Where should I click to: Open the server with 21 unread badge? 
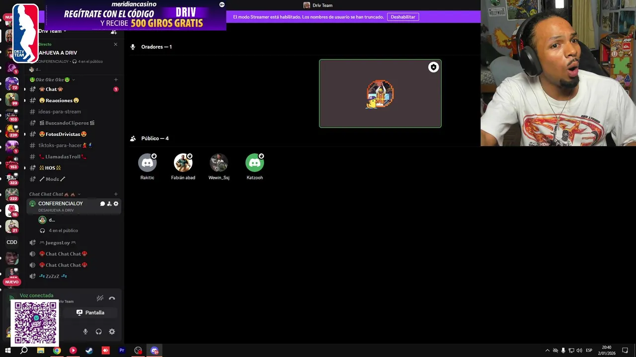tap(12, 226)
